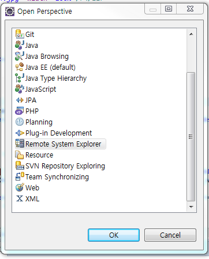Choose "Plug-in Development" perspective text

click(59, 133)
